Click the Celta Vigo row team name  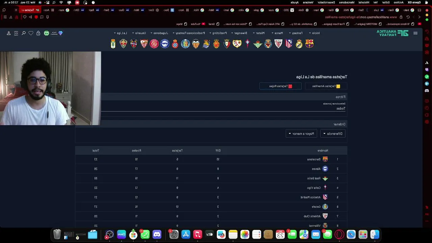pyautogui.click(x=314, y=188)
